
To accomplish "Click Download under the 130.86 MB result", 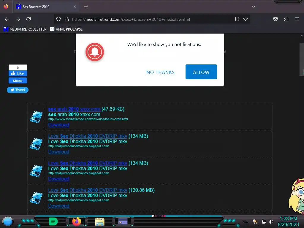I will 58,206.
